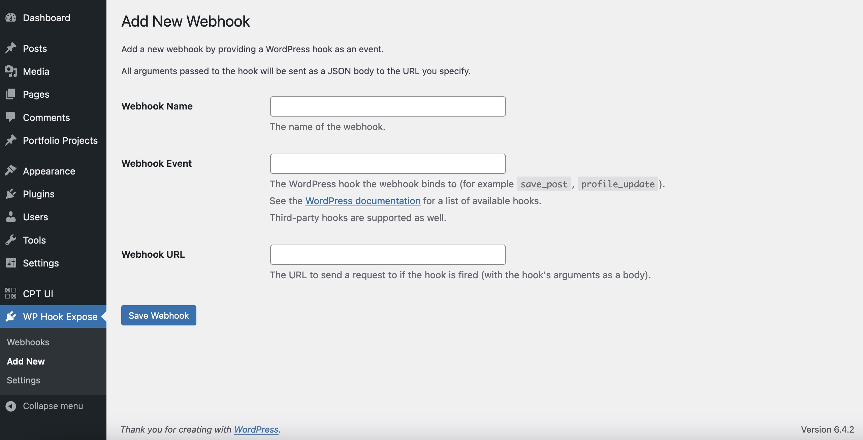Click the Collapse menu arrow icon
863x440 pixels.
[11, 406]
